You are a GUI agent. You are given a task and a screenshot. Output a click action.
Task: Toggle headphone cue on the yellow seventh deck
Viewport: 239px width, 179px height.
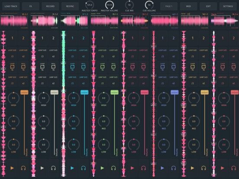[203, 168]
